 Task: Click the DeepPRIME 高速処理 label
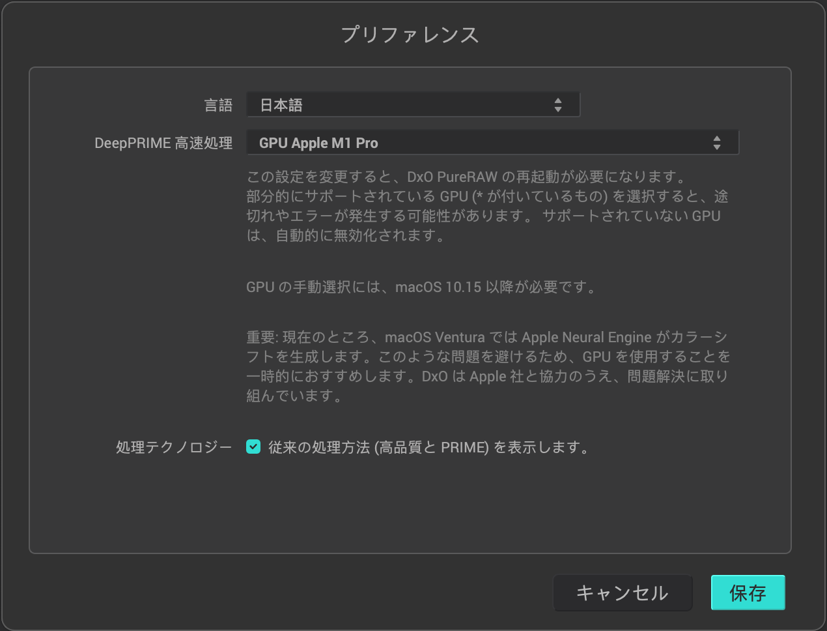(163, 143)
